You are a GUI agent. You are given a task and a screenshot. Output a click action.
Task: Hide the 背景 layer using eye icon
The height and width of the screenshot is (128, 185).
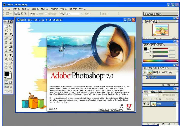click(x=145, y=104)
